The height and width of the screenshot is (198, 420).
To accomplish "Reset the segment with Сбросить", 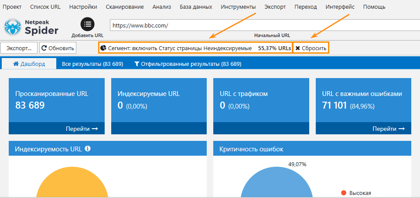I will click(311, 48).
